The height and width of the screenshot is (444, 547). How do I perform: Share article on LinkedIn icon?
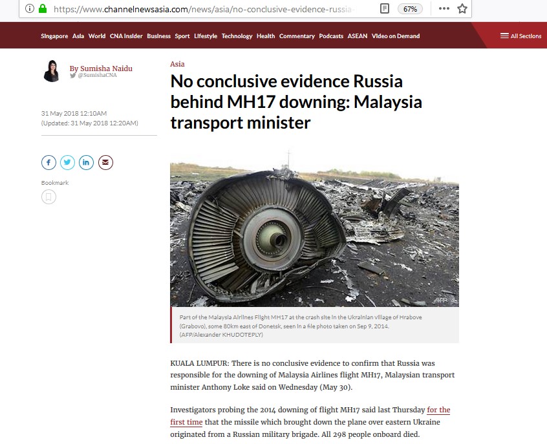point(86,162)
